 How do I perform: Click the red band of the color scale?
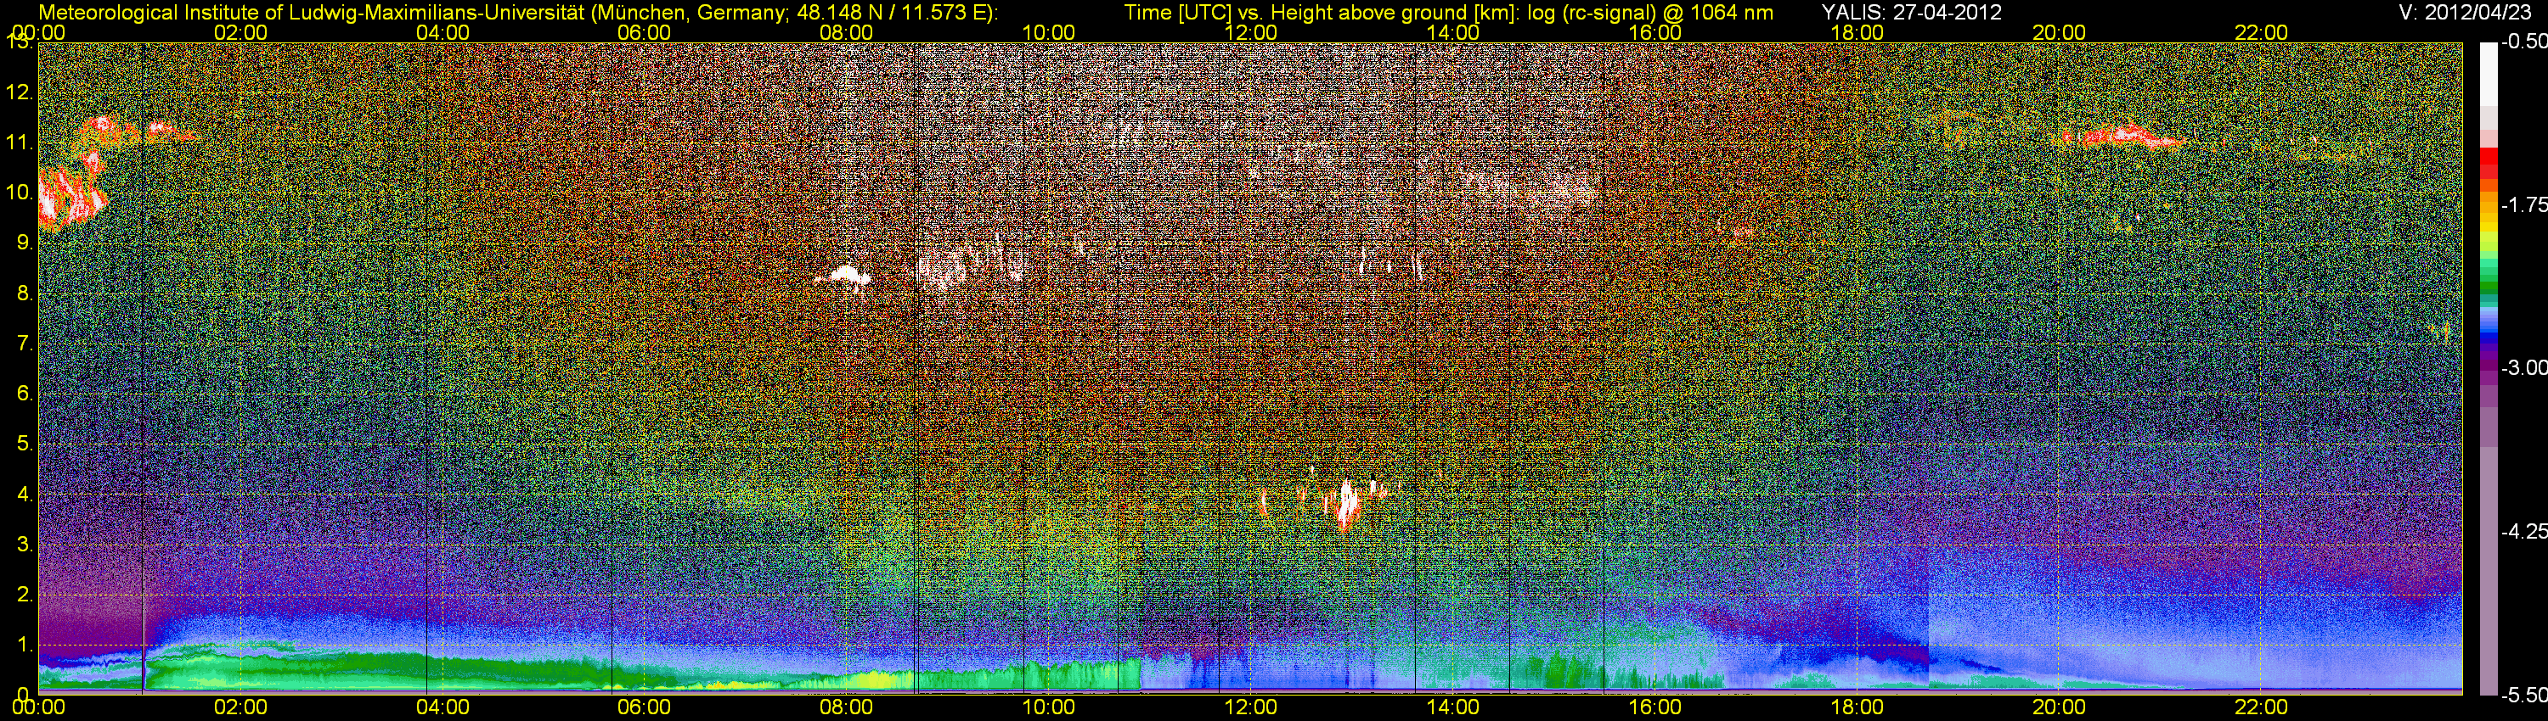tap(2488, 163)
